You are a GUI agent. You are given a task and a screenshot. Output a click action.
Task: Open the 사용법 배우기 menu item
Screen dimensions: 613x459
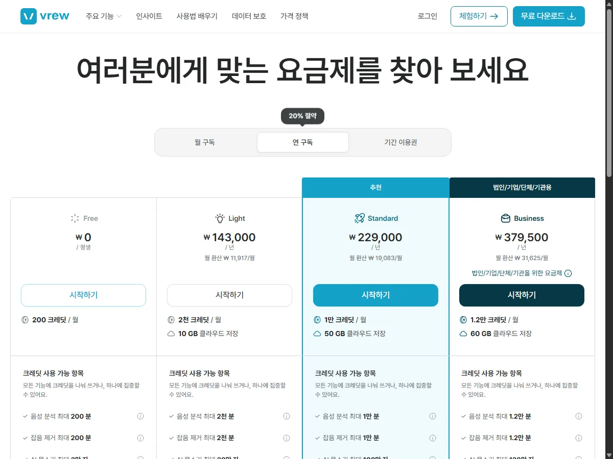tap(197, 16)
